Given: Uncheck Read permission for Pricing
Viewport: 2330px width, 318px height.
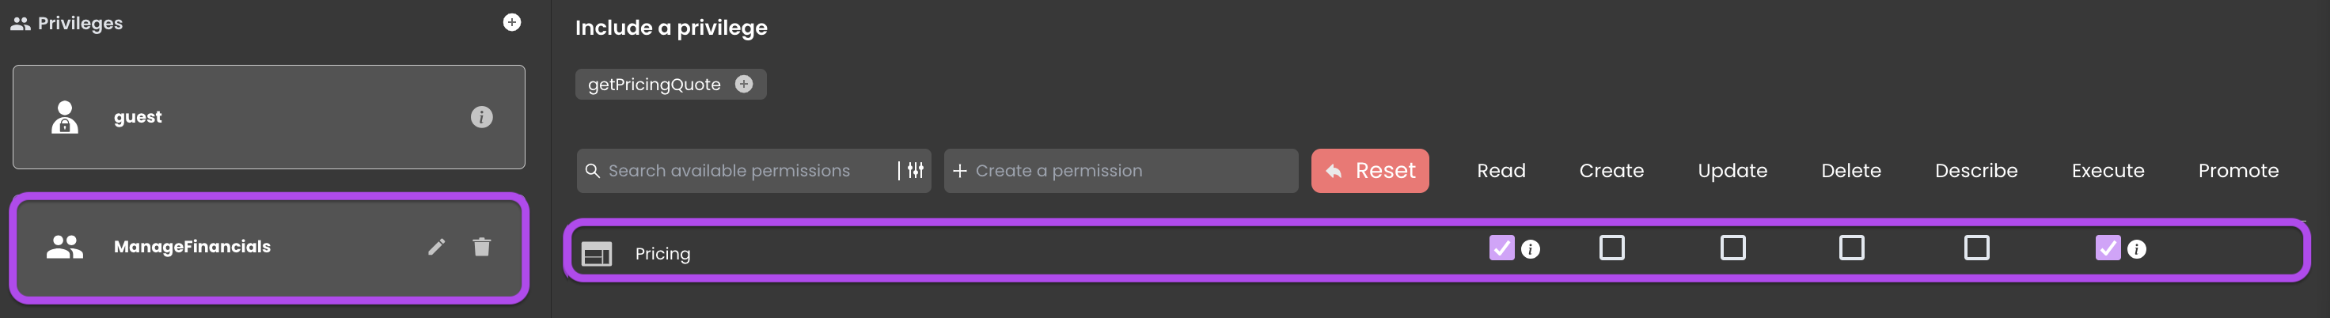Looking at the screenshot, I should pos(1501,248).
